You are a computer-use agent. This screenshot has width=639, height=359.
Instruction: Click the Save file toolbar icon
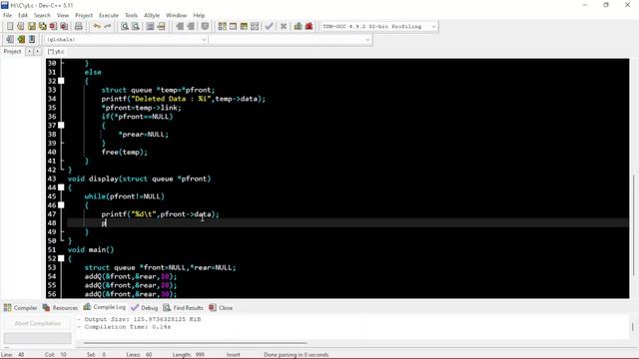coord(31,27)
